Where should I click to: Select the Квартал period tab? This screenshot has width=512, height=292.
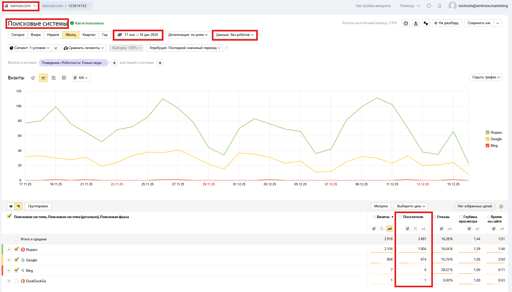pos(89,35)
